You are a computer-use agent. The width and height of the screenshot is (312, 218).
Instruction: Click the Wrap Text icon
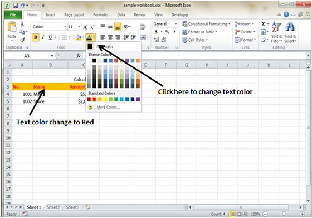click(x=143, y=27)
